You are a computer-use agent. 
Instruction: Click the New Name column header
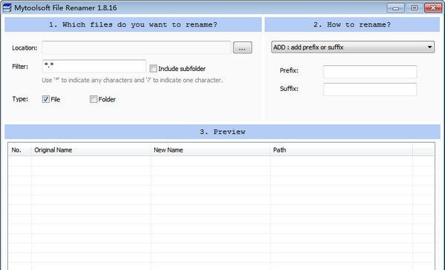[x=211, y=150]
